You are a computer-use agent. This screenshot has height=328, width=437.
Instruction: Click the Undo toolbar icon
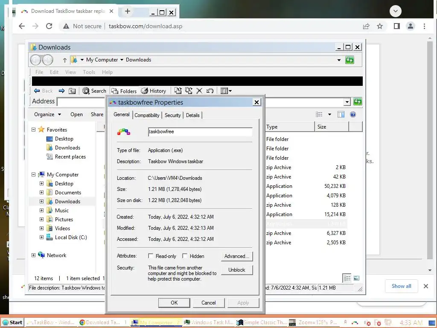click(210, 91)
